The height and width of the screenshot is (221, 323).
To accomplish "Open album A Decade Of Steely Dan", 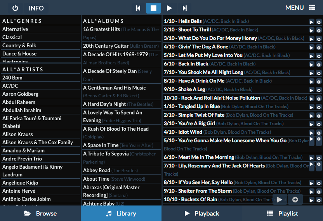I will 122,75.
